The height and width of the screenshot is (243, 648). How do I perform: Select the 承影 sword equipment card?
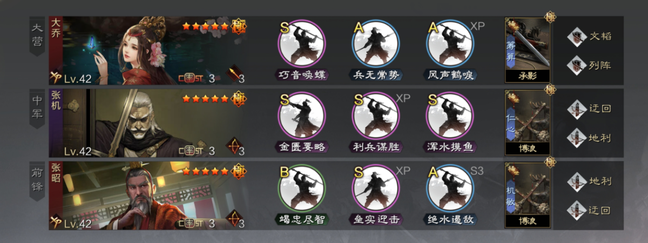(x=528, y=50)
